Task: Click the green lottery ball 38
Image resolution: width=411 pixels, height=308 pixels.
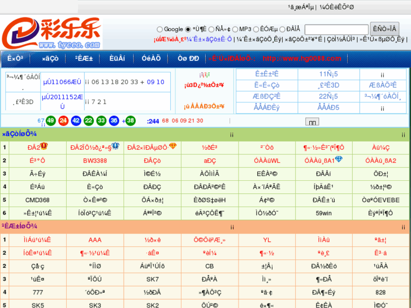Action: (130, 120)
